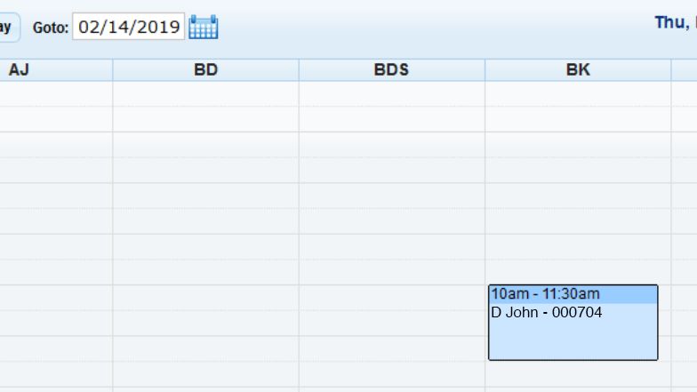Image resolution: width=697 pixels, height=392 pixels.
Task: Select BDS column slot beside D John appointment
Action: [x=391, y=323]
